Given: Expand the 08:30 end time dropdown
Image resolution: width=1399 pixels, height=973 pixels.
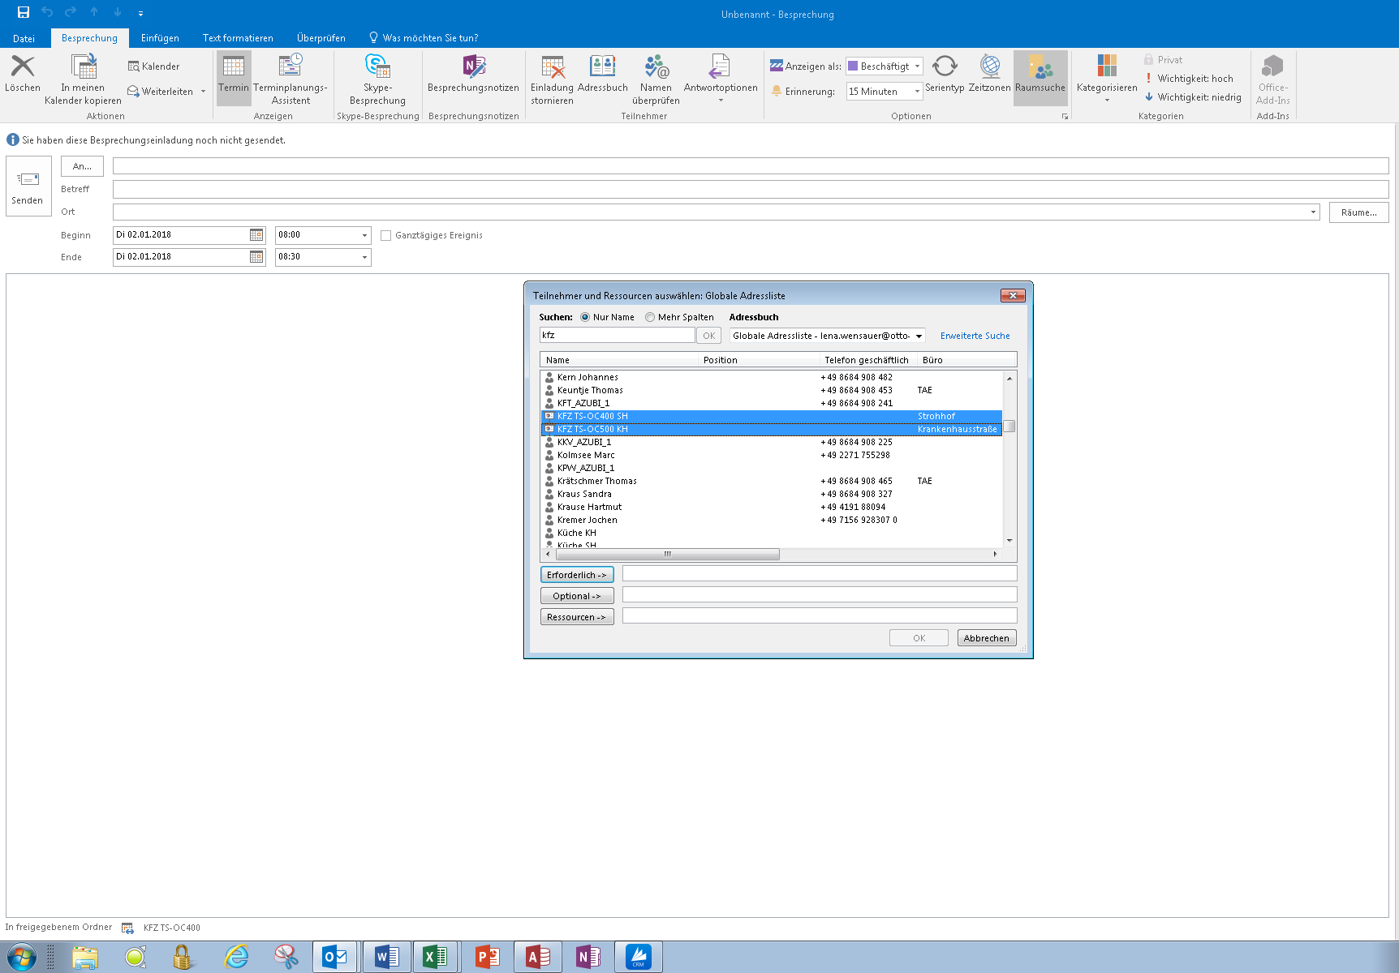Looking at the screenshot, I should coord(364,257).
